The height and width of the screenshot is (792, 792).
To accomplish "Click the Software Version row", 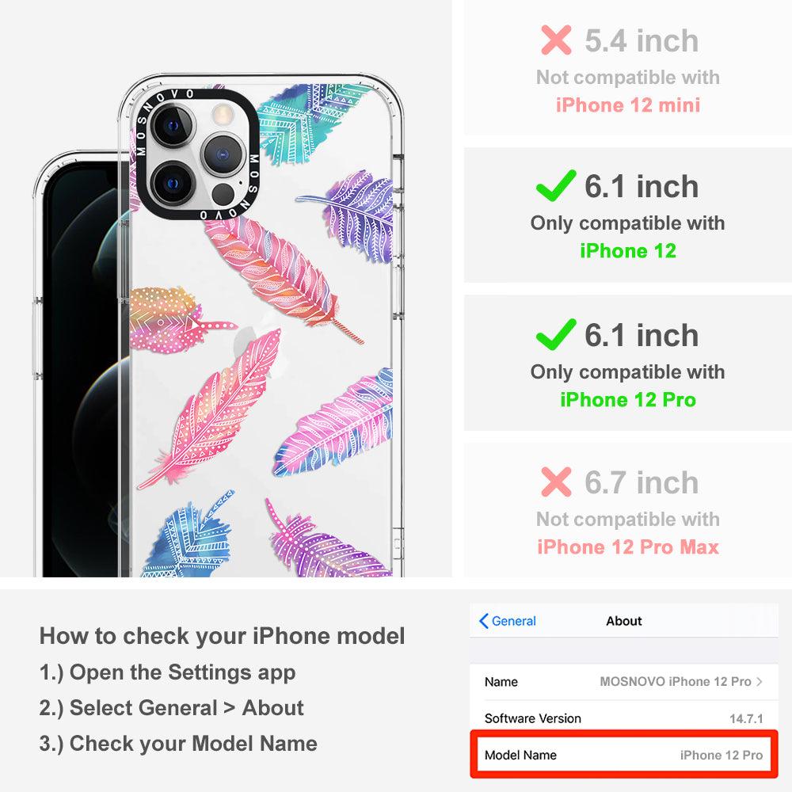I will (624, 718).
